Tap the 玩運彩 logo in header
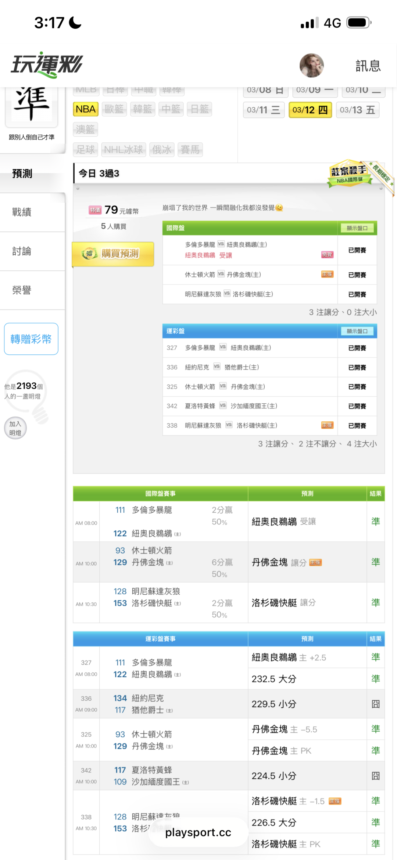 (x=47, y=65)
